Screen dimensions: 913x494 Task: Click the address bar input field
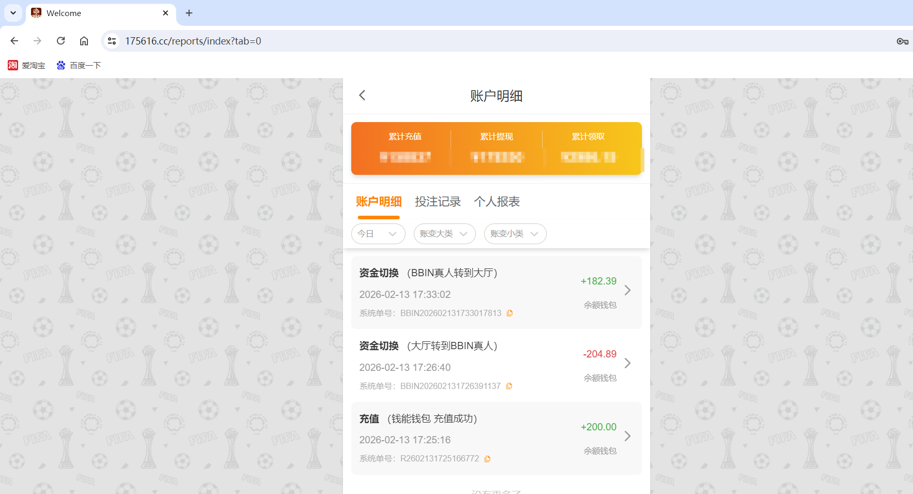310,41
